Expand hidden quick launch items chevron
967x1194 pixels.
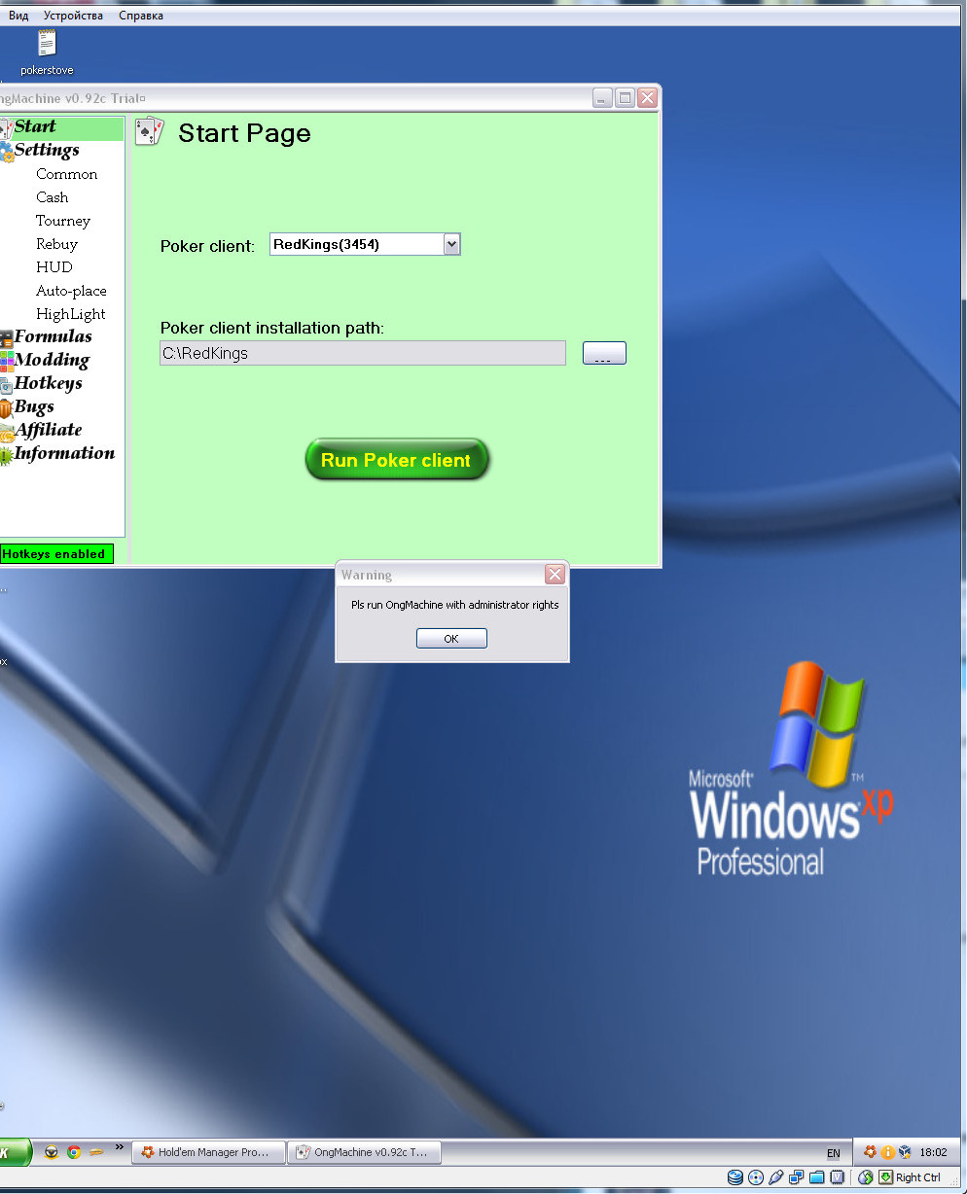120,1147
